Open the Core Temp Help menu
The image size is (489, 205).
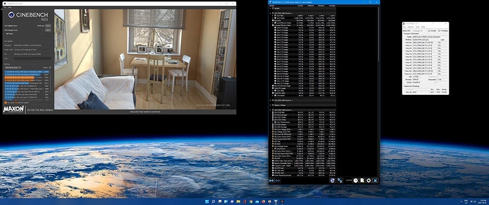click(423, 27)
